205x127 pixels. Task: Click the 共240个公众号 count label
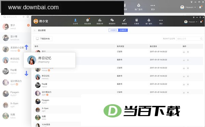(x=169, y=39)
